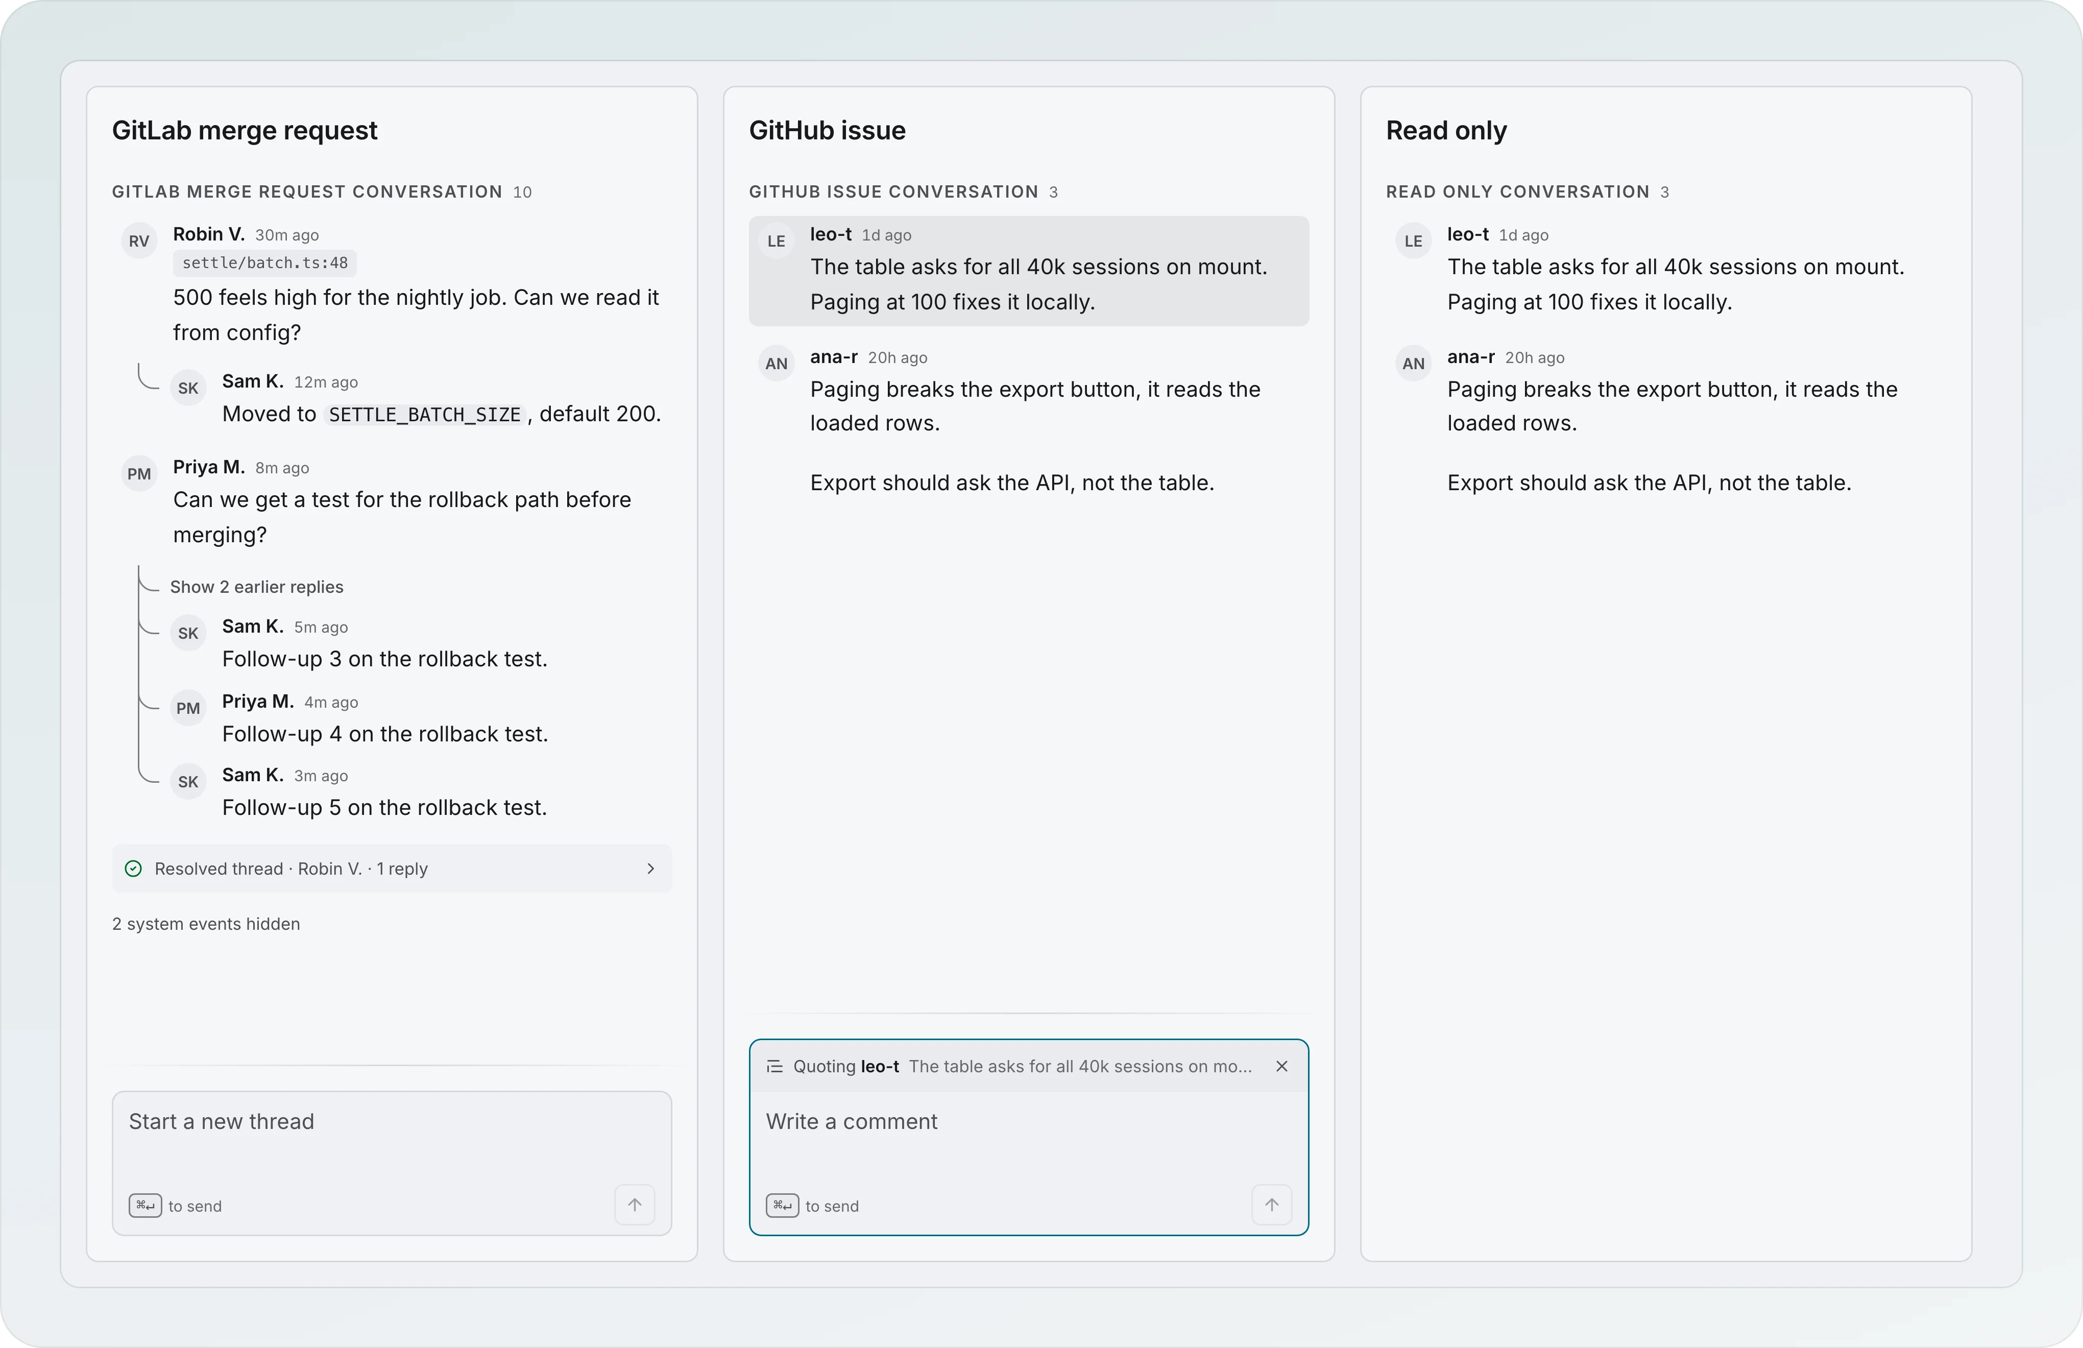Dismiss the leo-t quote with the X
The width and height of the screenshot is (2083, 1348).
click(1281, 1066)
